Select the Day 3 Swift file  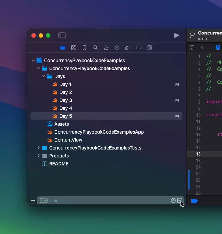tap(106, 100)
